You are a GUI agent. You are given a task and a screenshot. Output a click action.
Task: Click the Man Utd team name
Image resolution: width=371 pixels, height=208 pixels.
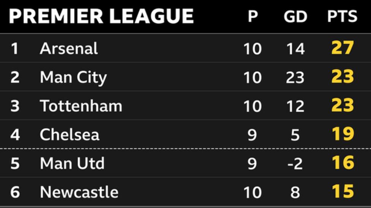[72, 163]
